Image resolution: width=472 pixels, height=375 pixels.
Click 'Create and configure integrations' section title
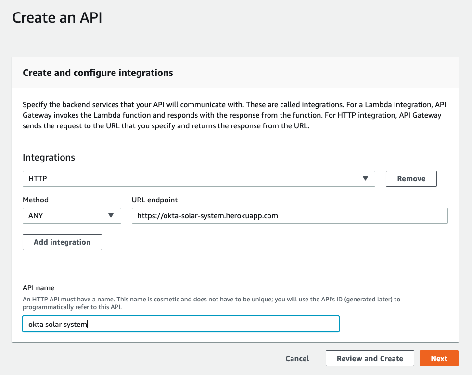[x=98, y=73]
